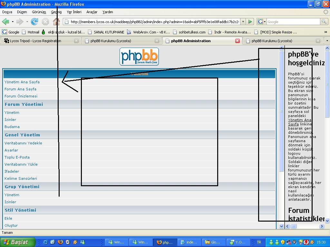Open the Başlat start menu

tap(17, 242)
